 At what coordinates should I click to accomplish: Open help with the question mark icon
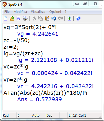pos(78,18)
